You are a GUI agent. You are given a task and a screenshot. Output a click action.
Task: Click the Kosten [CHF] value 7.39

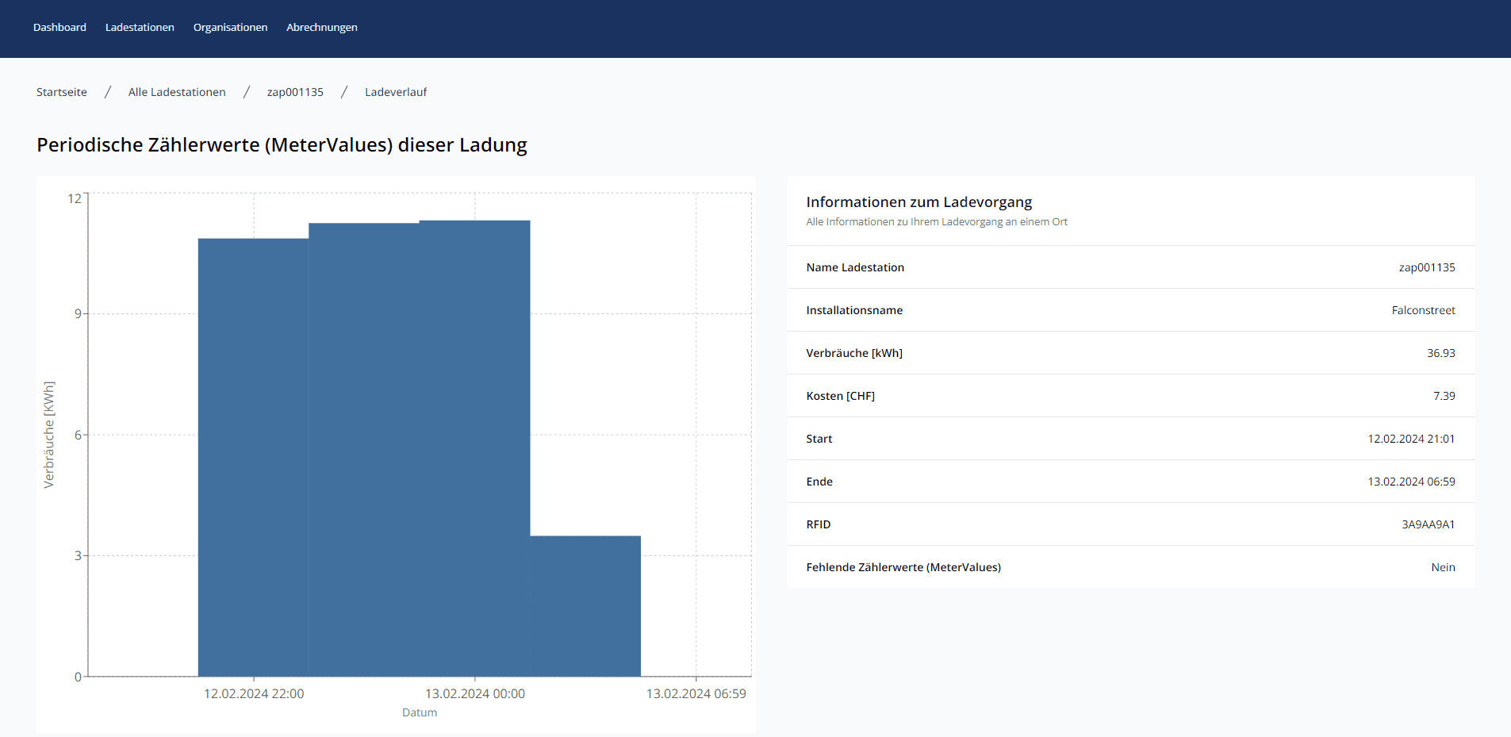point(1444,396)
